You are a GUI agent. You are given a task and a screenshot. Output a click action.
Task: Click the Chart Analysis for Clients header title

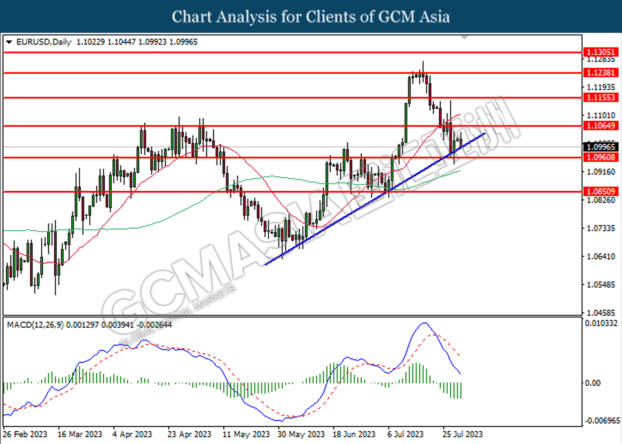click(x=311, y=17)
